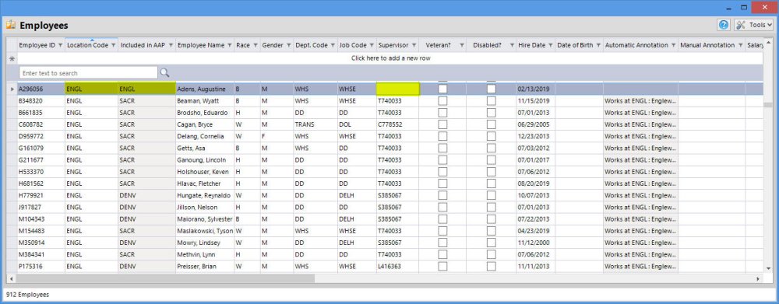Toggle Disabled checkbox for Mowry, Lindsey
The image size is (779, 304).
[492, 243]
